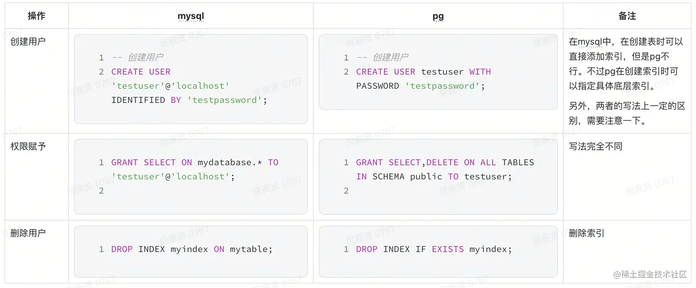
Task: Click the DROP INDEX IF EXISTS myindex statement
Action: [434, 249]
